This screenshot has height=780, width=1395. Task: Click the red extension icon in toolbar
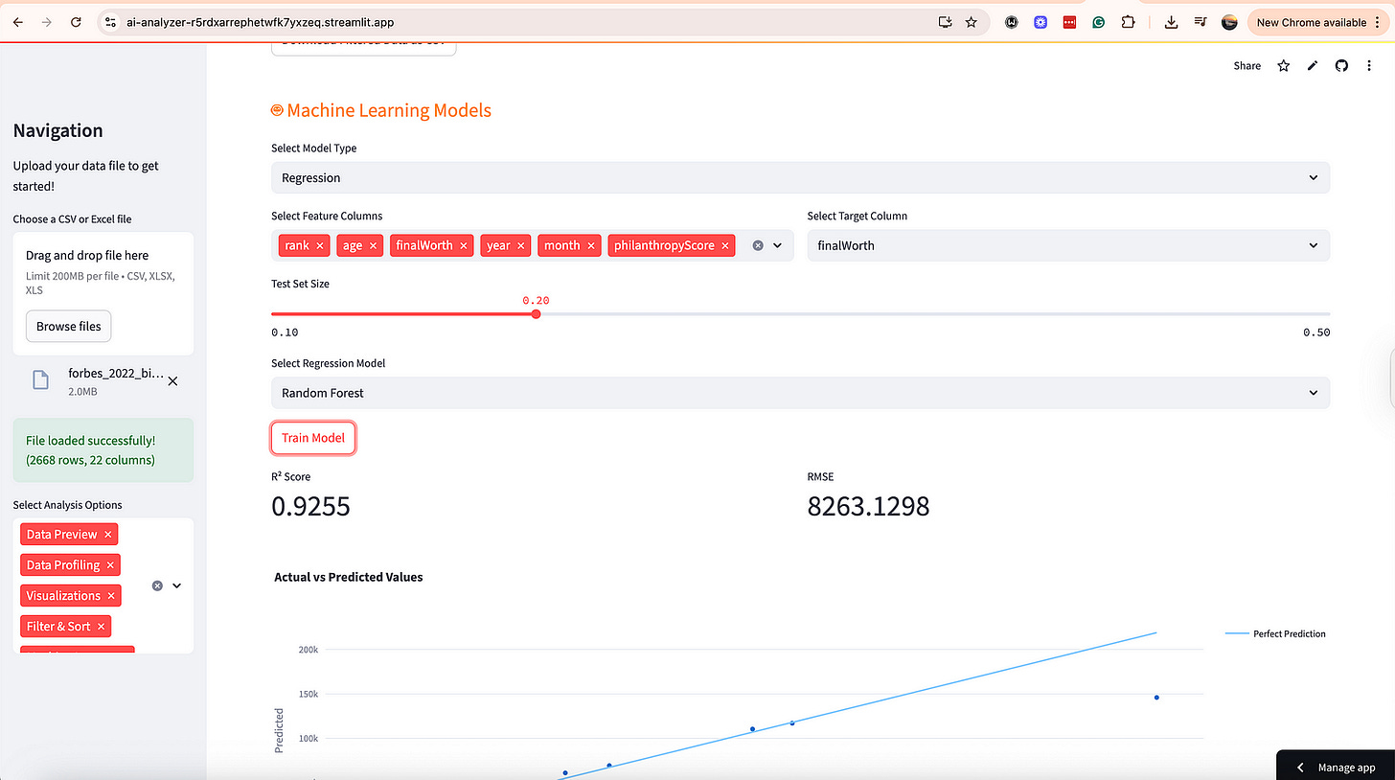pyautogui.click(x=1070, y=22)
